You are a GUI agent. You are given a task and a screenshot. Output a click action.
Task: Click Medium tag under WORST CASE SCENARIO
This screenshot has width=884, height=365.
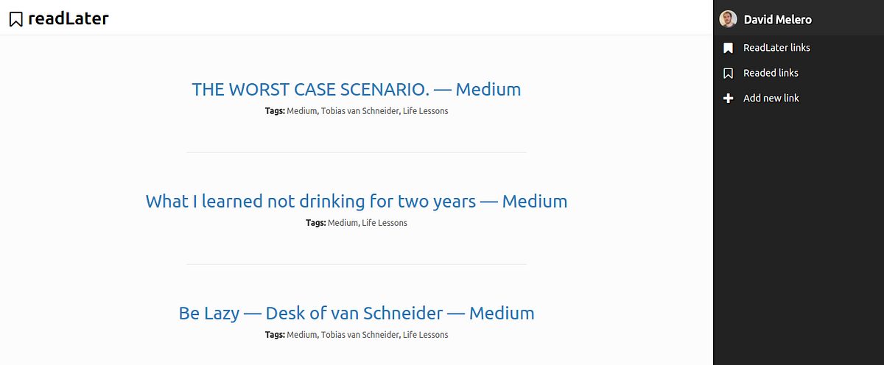[302, 111]
